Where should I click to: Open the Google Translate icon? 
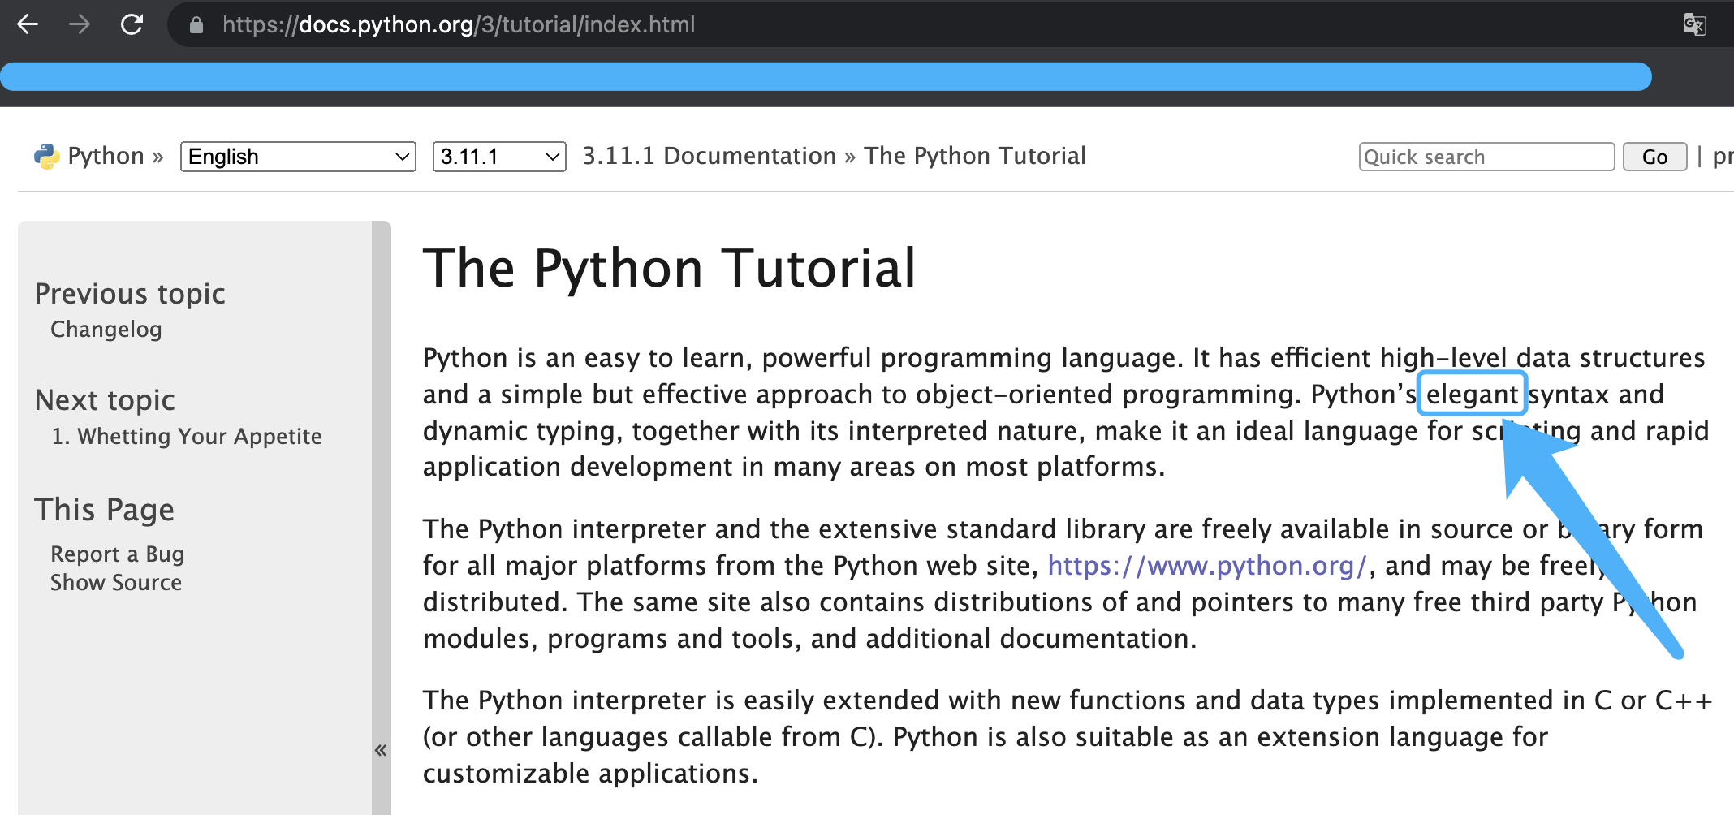tap(1694, 24)
